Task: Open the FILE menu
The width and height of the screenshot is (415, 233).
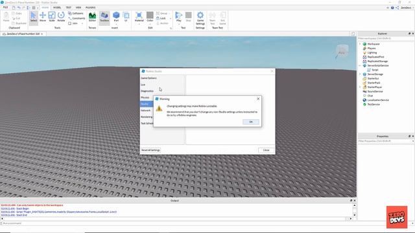Action: coord(5,7)
